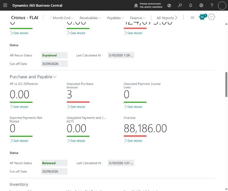Click the hamburger lines icon in navigation bar
This screenshot has width=228, height=191.
192,18
